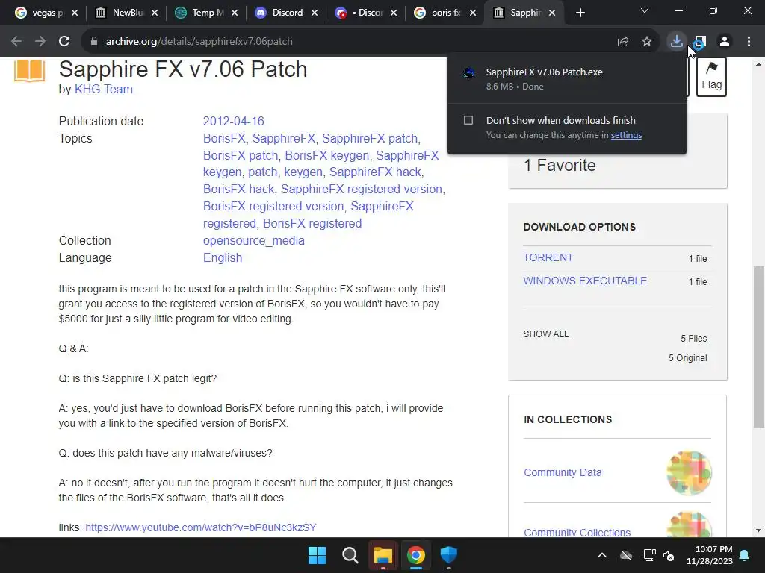Open the BorisFX hack topic link
The height and width of the screenshot is (573, 765).
click(238, 189)
